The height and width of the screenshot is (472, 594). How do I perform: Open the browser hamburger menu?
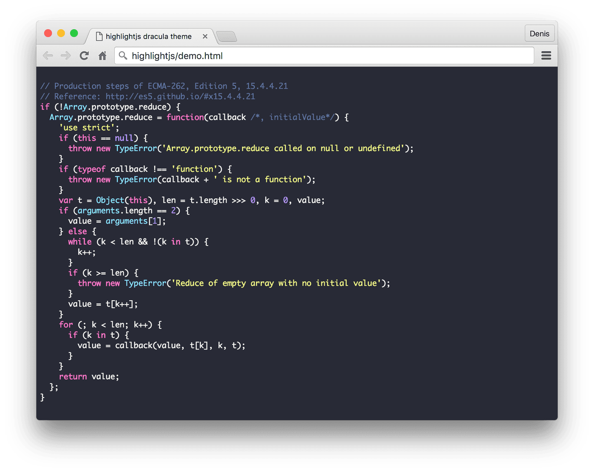click(x=546, y=56)
